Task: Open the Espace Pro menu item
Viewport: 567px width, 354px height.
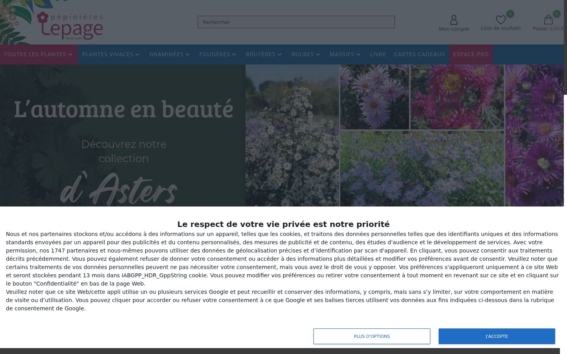Action: 471,54
